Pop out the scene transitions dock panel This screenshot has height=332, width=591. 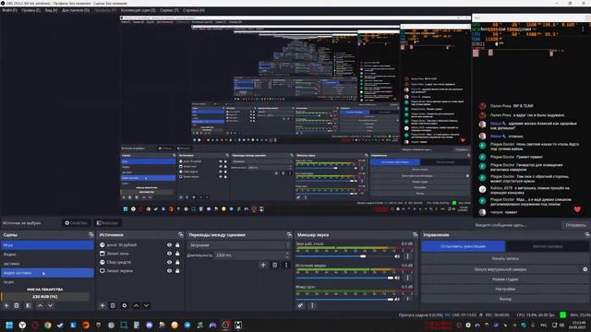point(289,234)
